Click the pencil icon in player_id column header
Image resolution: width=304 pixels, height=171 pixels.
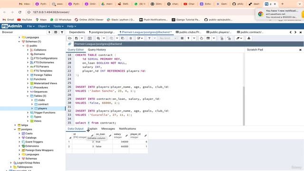(x=145, y=135)
